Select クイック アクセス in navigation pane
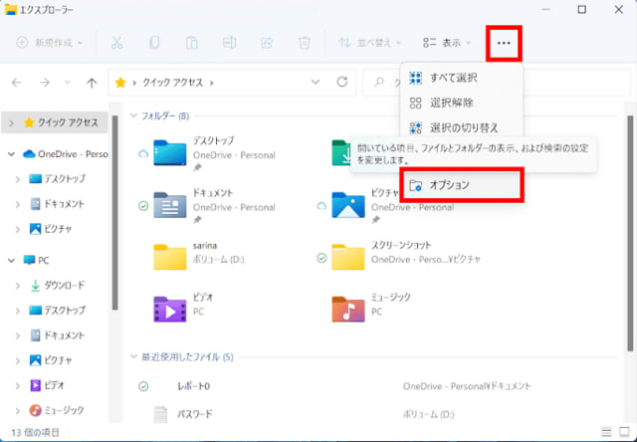The width and height of the screenshot is (637, 442). [67, 122]
